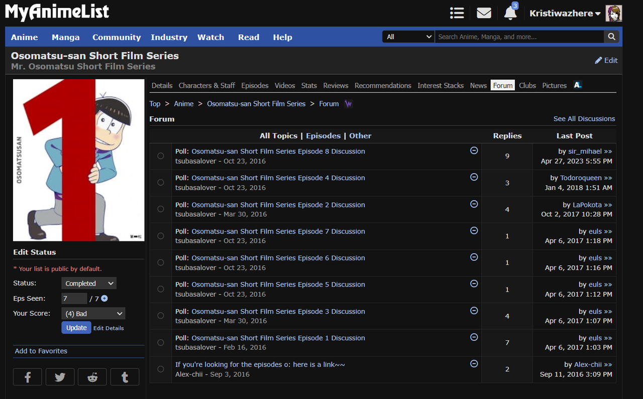Image resolution: width=643 pixels, height=399 pixels.
Task: Switch to the Reviews tab
Action: [x=336, y=85]
